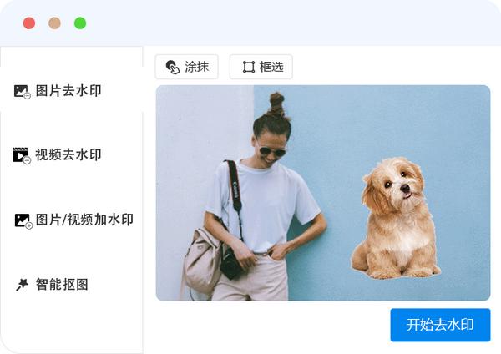The image size is (501, 354).
Task: Maximize the window with the green button
Action: [80, 23]
